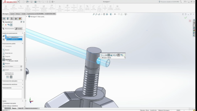Click concentric icon in floating mate toolbar

(x=109, y=55)
